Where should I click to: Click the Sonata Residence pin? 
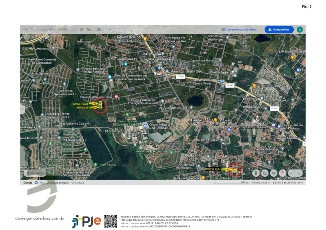pyautogui.click(x=283, y=149)
